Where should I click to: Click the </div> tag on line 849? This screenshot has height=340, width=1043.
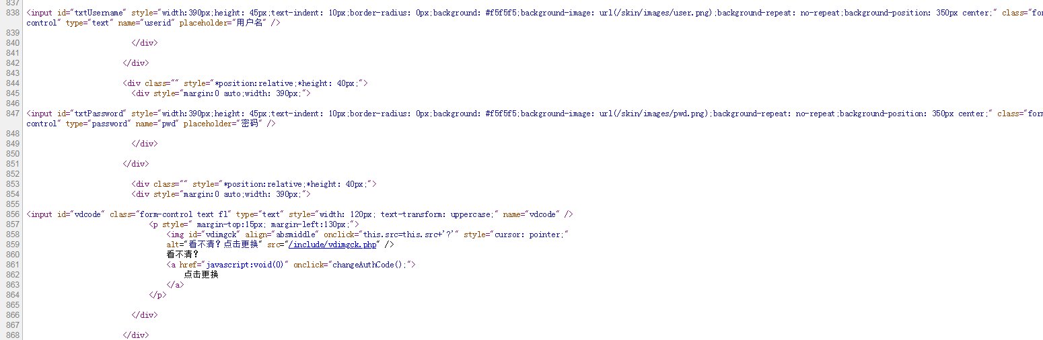click(x=145, y=144)
